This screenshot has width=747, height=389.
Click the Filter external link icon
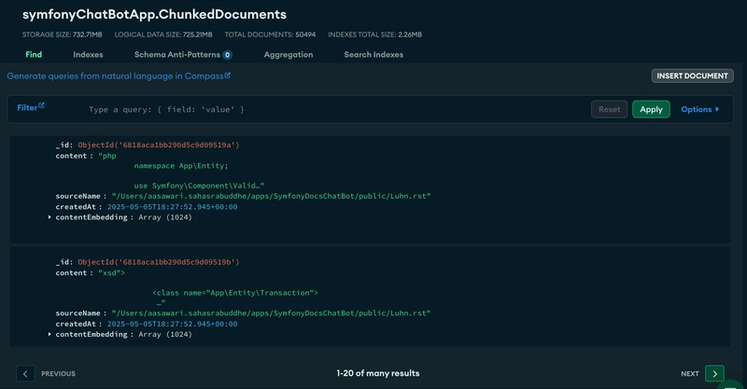point(41,105)
